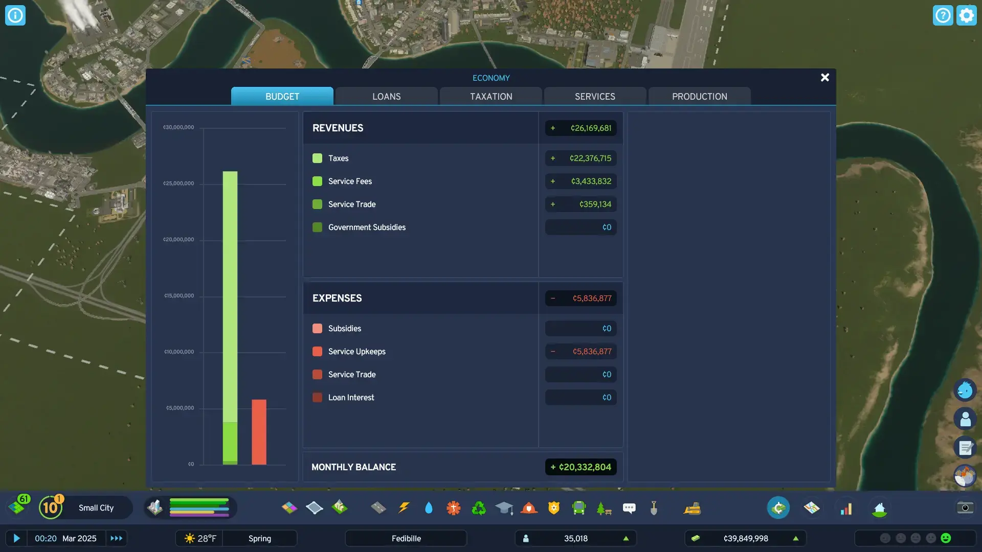Switch to the Loans tab
This screenshot has height=552, width=982.
pos(386,97)
